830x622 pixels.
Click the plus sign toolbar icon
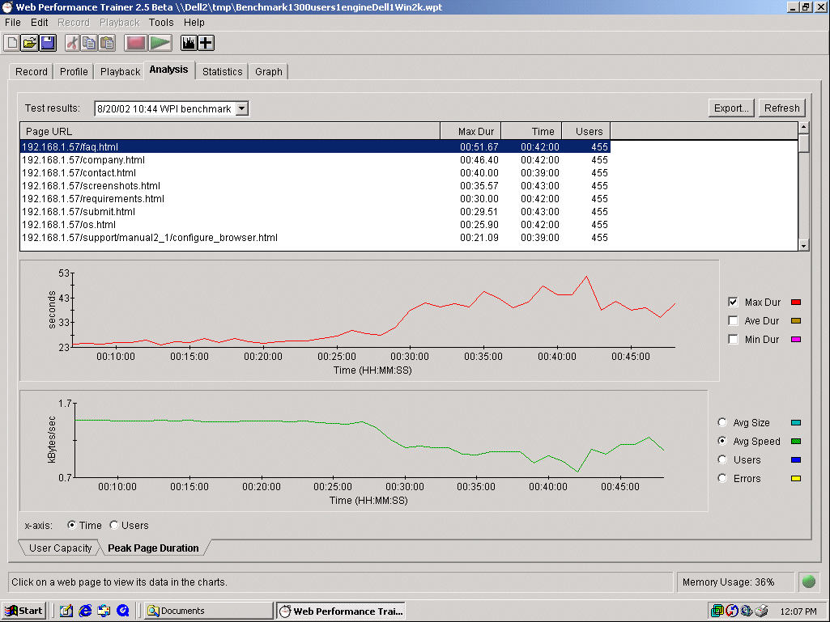point(206,43)
